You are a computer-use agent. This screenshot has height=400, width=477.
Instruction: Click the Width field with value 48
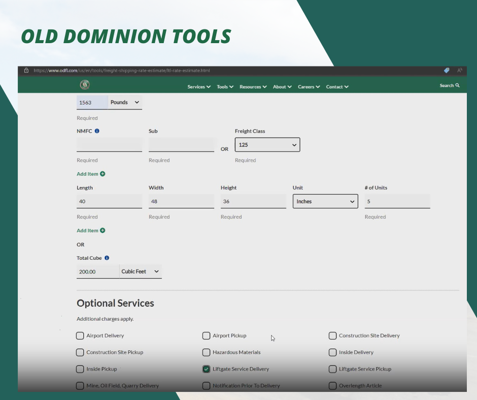point(181,201)
